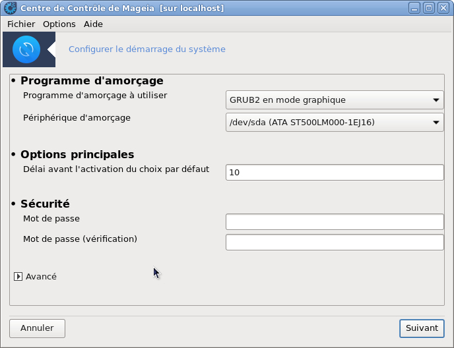Screen dimensions: 454x348
Task: Open the boot device dropdown showing /dev/sda
Action: pyautogui.click(x=335, y=123)
